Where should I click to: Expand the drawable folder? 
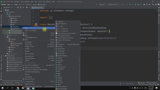pos(7,39)
